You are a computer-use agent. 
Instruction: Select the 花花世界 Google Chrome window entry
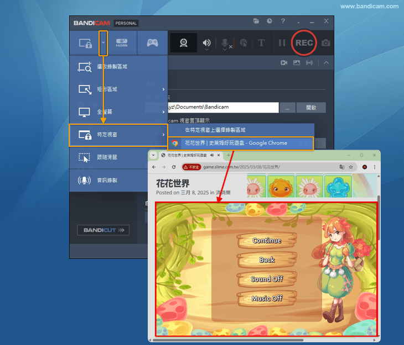point(240,143)
